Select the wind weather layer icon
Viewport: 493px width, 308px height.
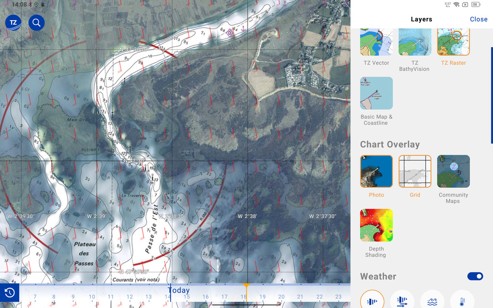click(x=372, y=301)
